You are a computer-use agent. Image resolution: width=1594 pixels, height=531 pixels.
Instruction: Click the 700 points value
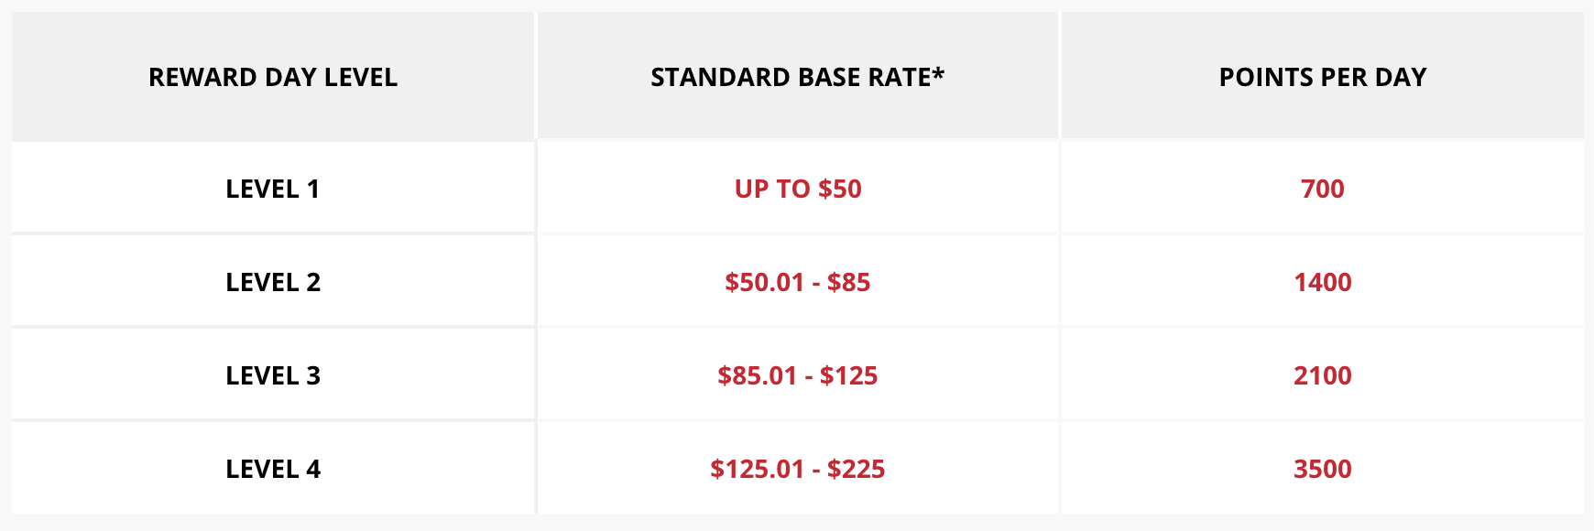pyautogui.click(x=1323, y=189)
